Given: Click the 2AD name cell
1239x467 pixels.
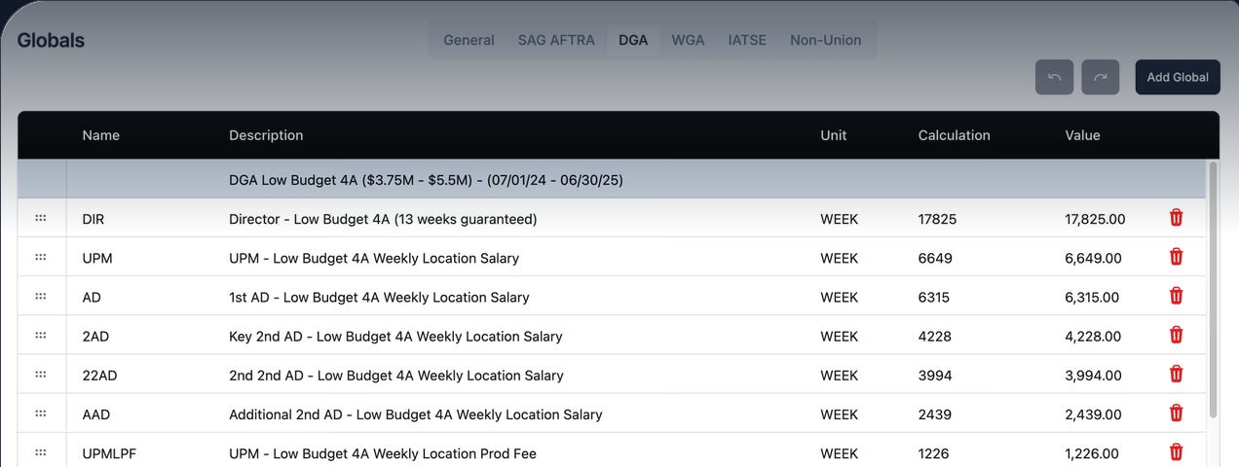Looking at the screenshot, I should (95, 336).
